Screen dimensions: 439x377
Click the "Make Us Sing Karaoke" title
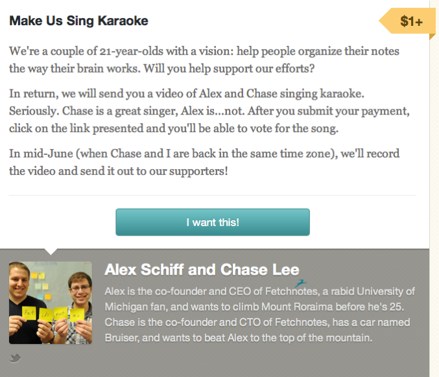click(x=78, y=21)
